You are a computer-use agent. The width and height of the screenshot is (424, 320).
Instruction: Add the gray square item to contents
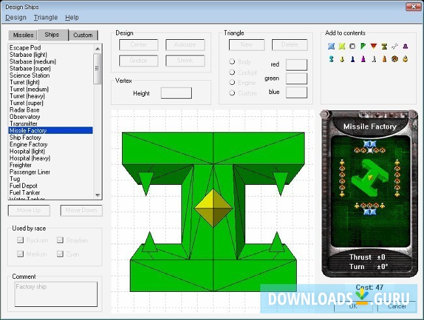point(352,46)
